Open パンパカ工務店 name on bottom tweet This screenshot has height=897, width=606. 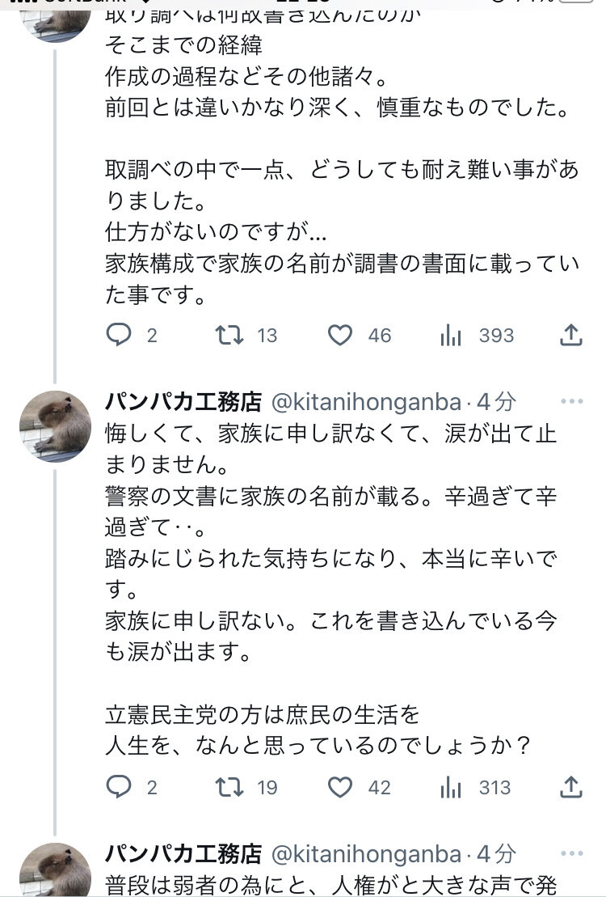[x=184, y=853]
